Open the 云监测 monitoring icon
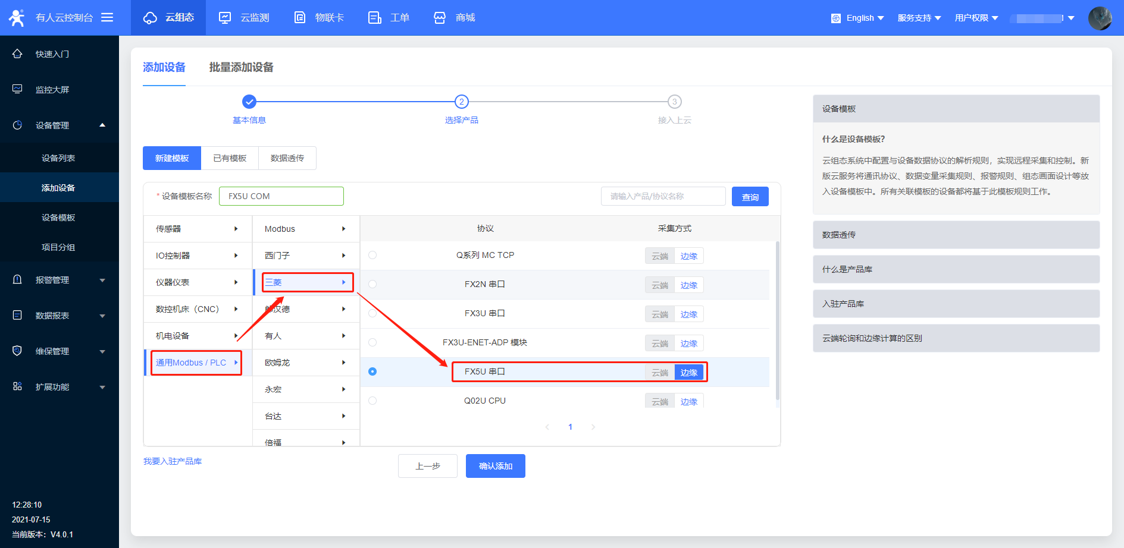This screenshot has width=1124, height=548. (225, 18)
